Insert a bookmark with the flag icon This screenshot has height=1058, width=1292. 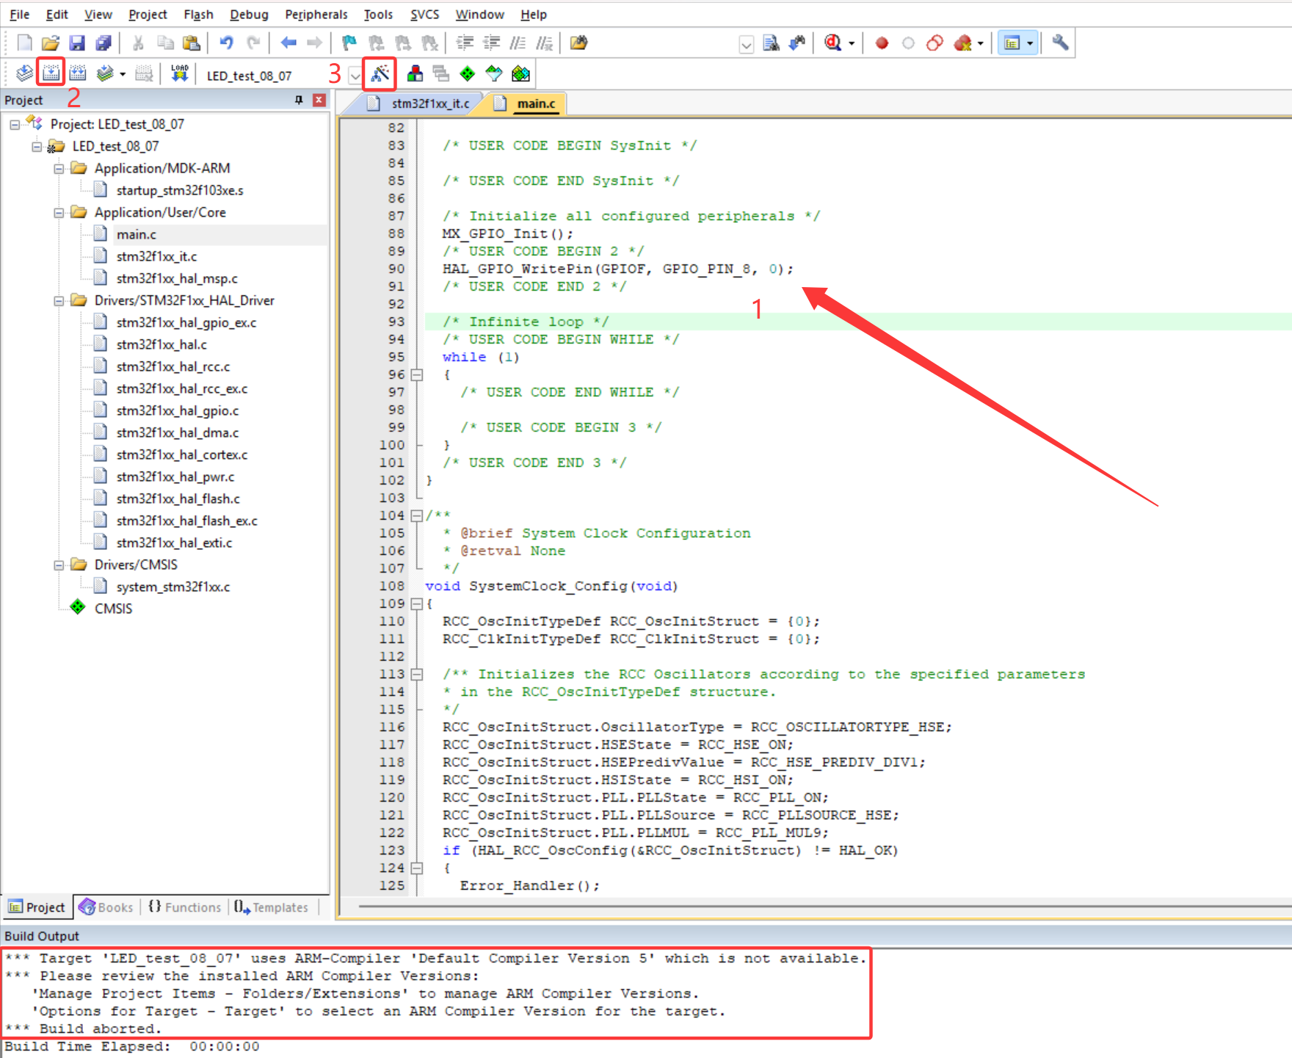pos(349,43)
